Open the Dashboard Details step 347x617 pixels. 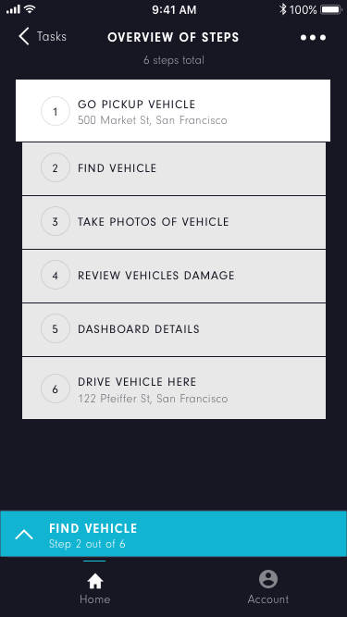174,329
